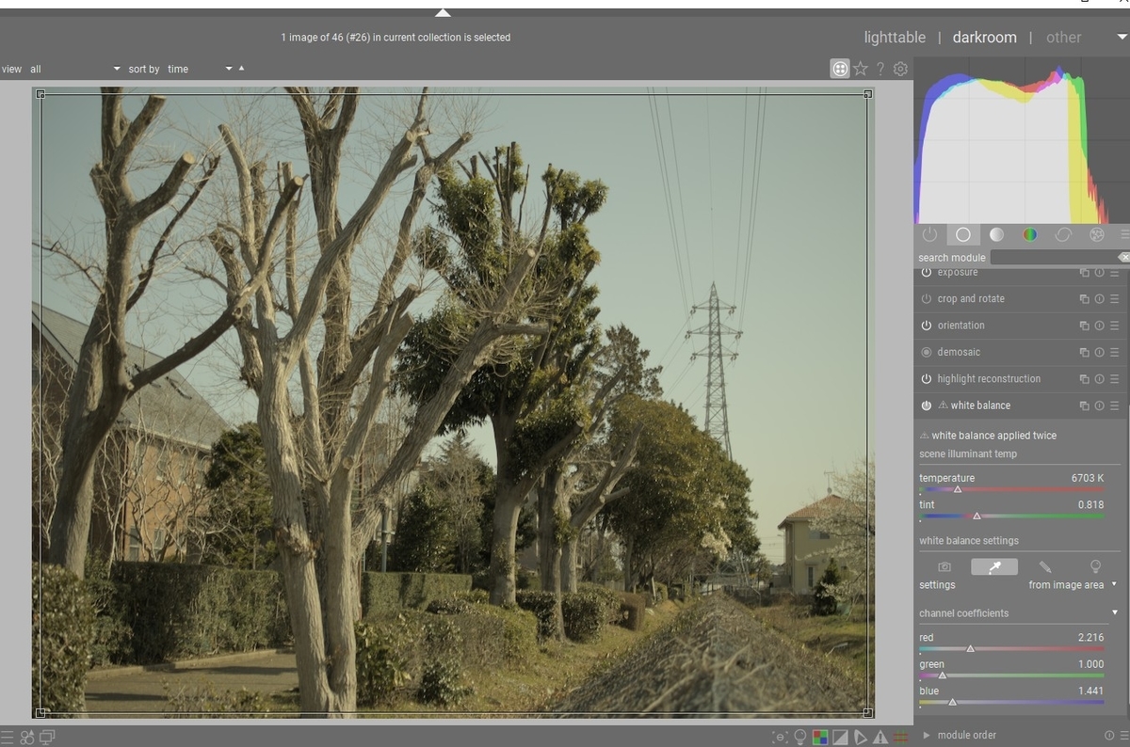Enable the exposure module power toggle
1130x747 pixels.
pyautogui.click(x=926, y=272)
